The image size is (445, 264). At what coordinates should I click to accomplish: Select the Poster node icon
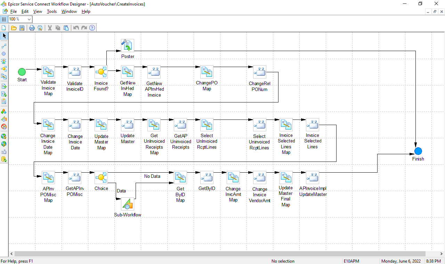128,46
